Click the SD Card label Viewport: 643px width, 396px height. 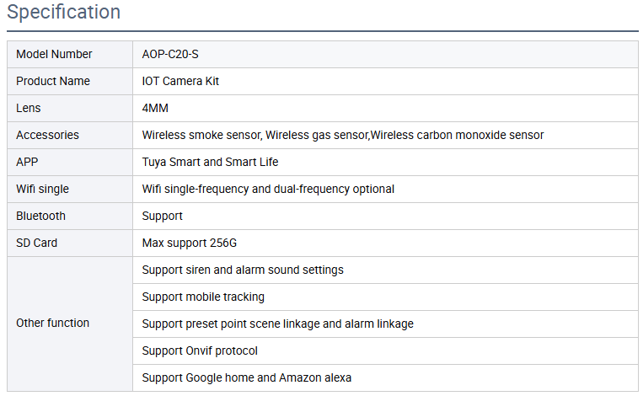click(x=37, y=243)
